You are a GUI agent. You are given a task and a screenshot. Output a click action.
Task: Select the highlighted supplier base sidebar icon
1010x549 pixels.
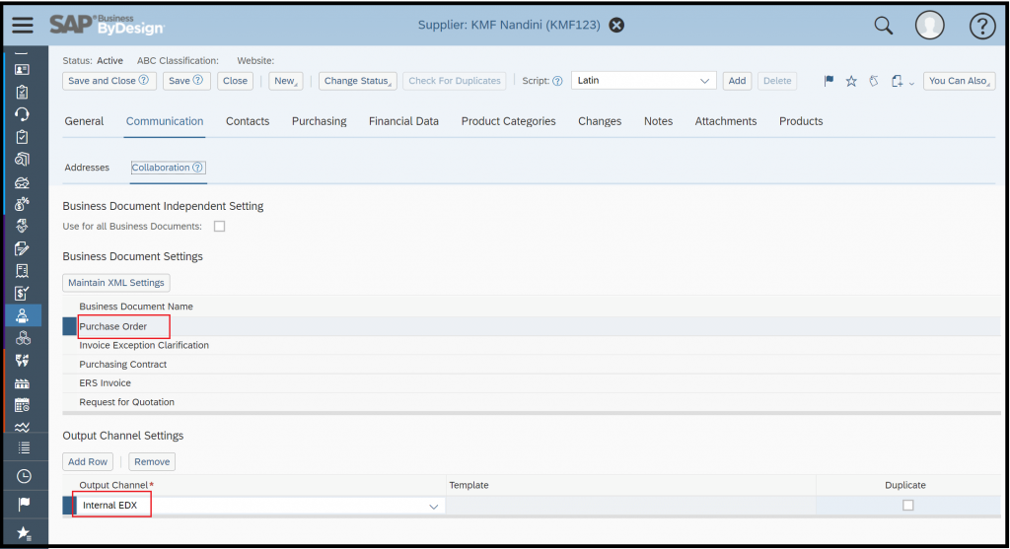pos(23,315)
